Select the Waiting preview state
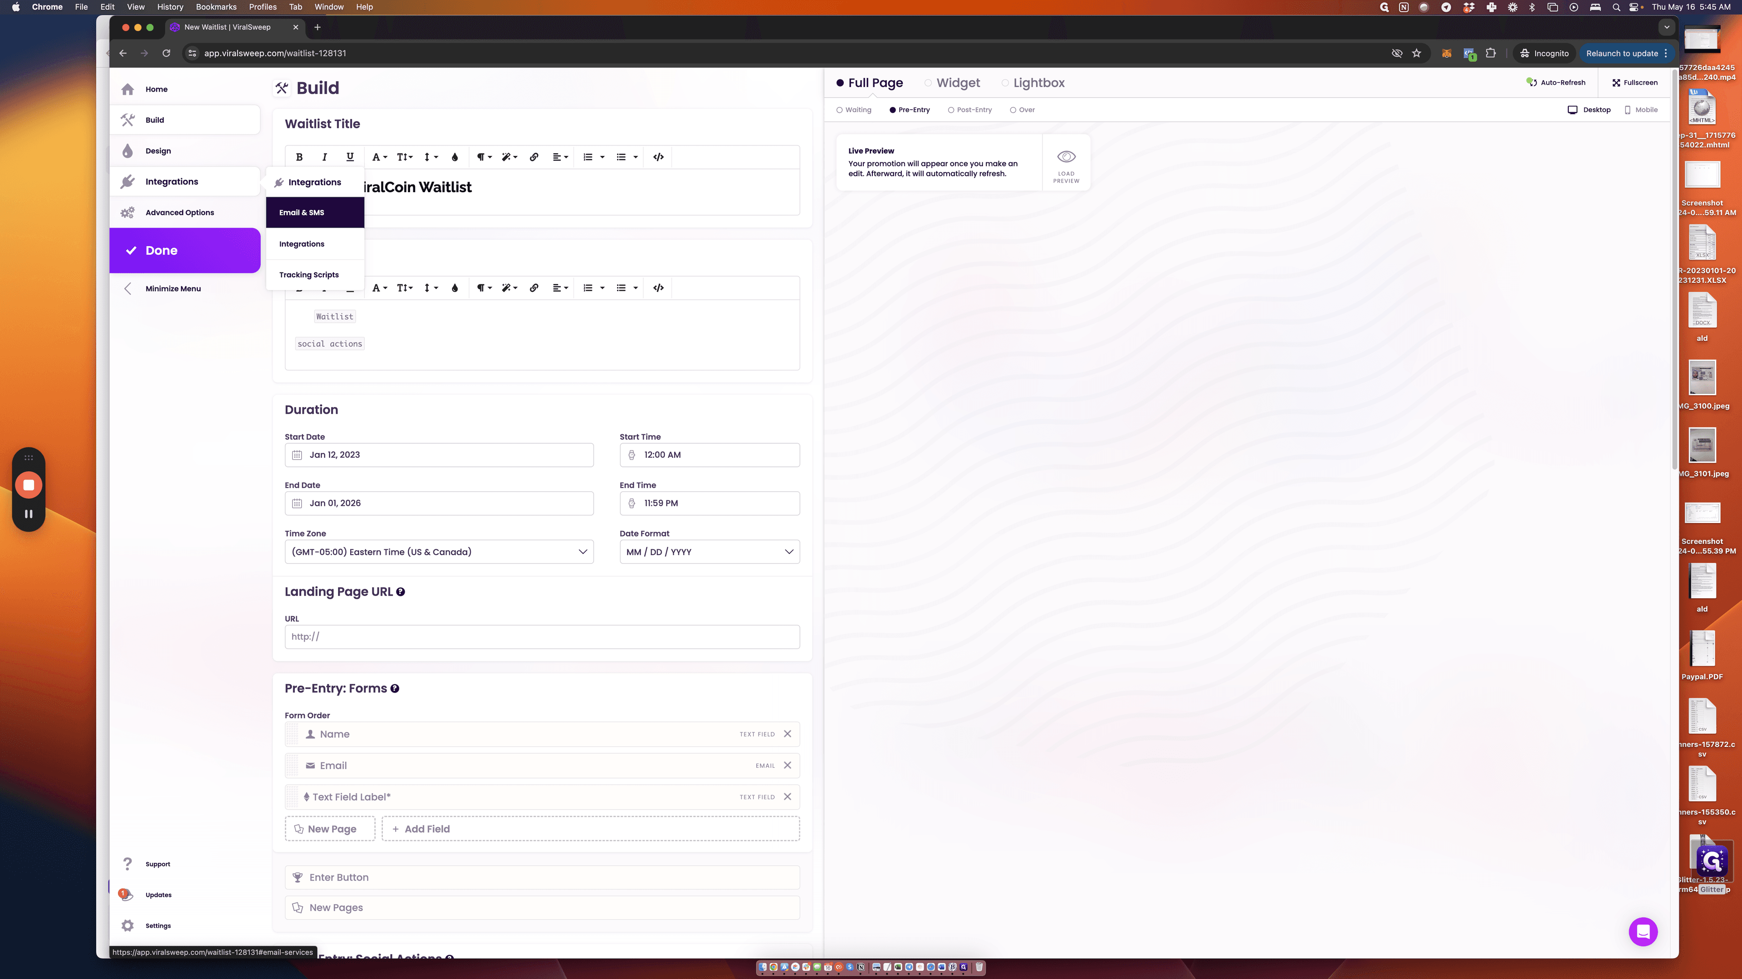Image resolution: width=1742 pixels, height=979 pixels. pyautogui.click(x=853, y=110)
